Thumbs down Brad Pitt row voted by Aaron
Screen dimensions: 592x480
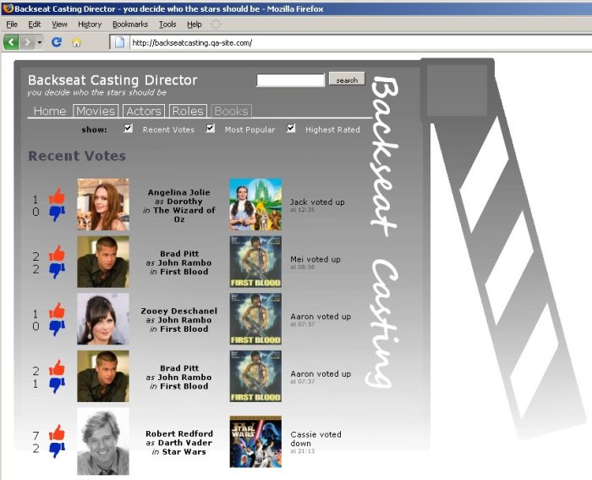pyautogui.click(x=57, y=384)
